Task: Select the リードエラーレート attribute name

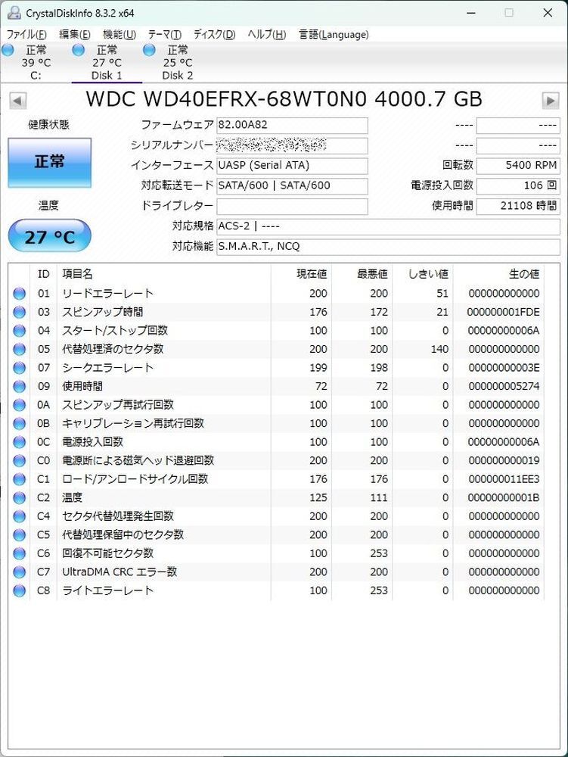Action: click(x=107, y=294)
